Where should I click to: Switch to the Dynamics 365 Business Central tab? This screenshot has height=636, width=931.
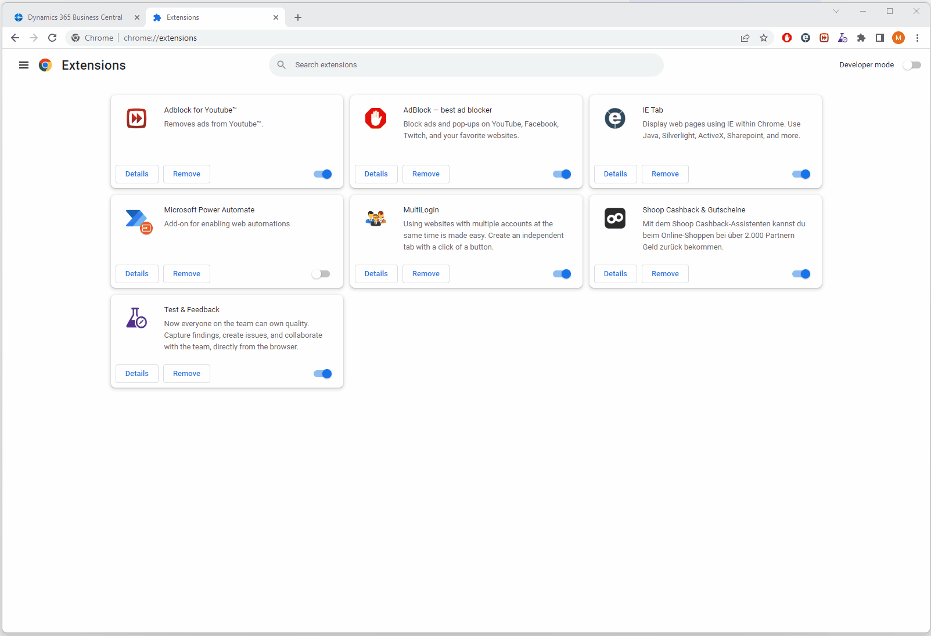pyautogui.click(x=74, y=17)
